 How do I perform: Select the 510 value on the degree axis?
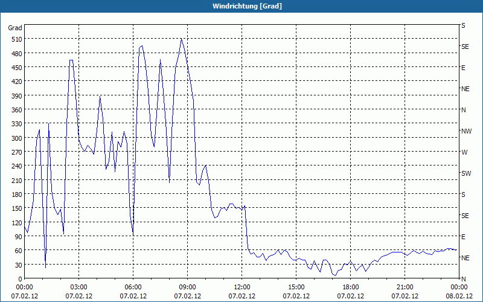[x=17, y=39]
